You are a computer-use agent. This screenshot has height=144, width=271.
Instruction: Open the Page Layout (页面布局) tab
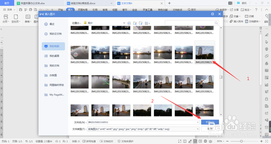point(83,10)
